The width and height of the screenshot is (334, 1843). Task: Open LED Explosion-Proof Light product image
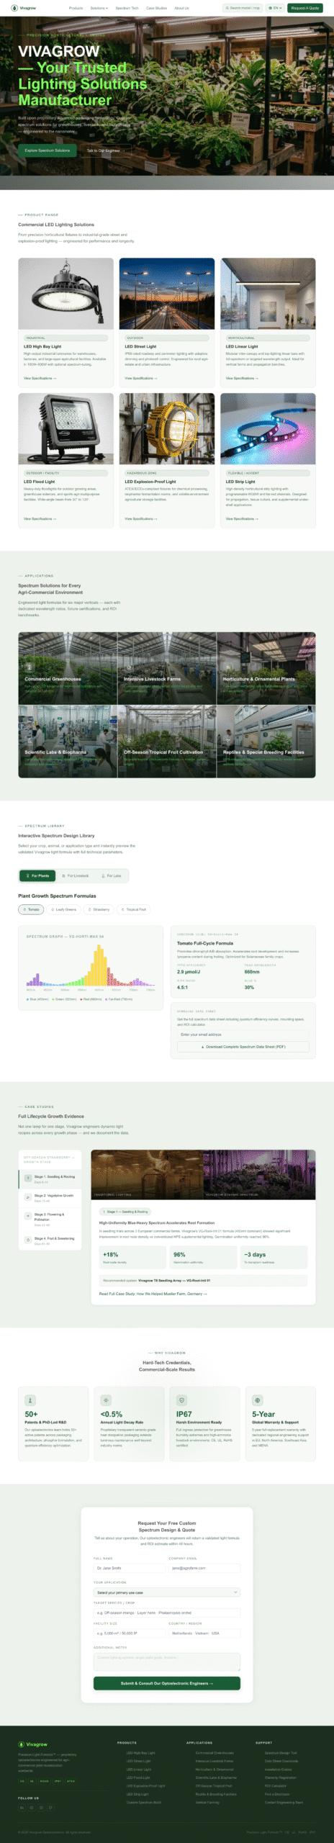(167, 428)
